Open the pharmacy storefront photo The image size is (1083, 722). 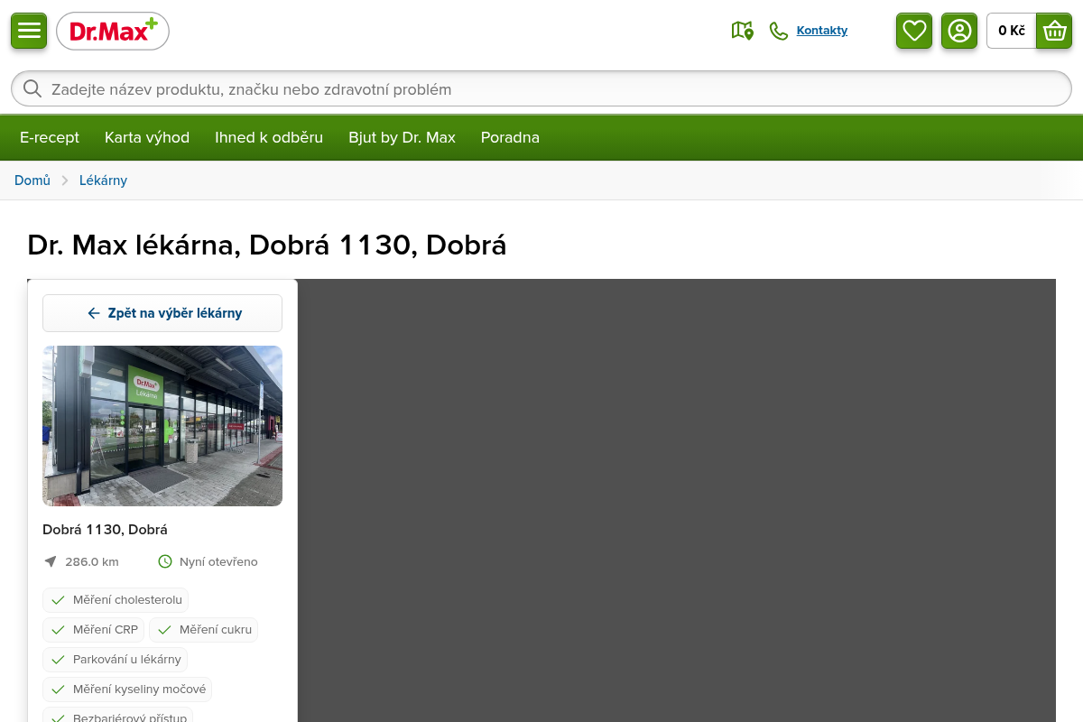(162, 426)
